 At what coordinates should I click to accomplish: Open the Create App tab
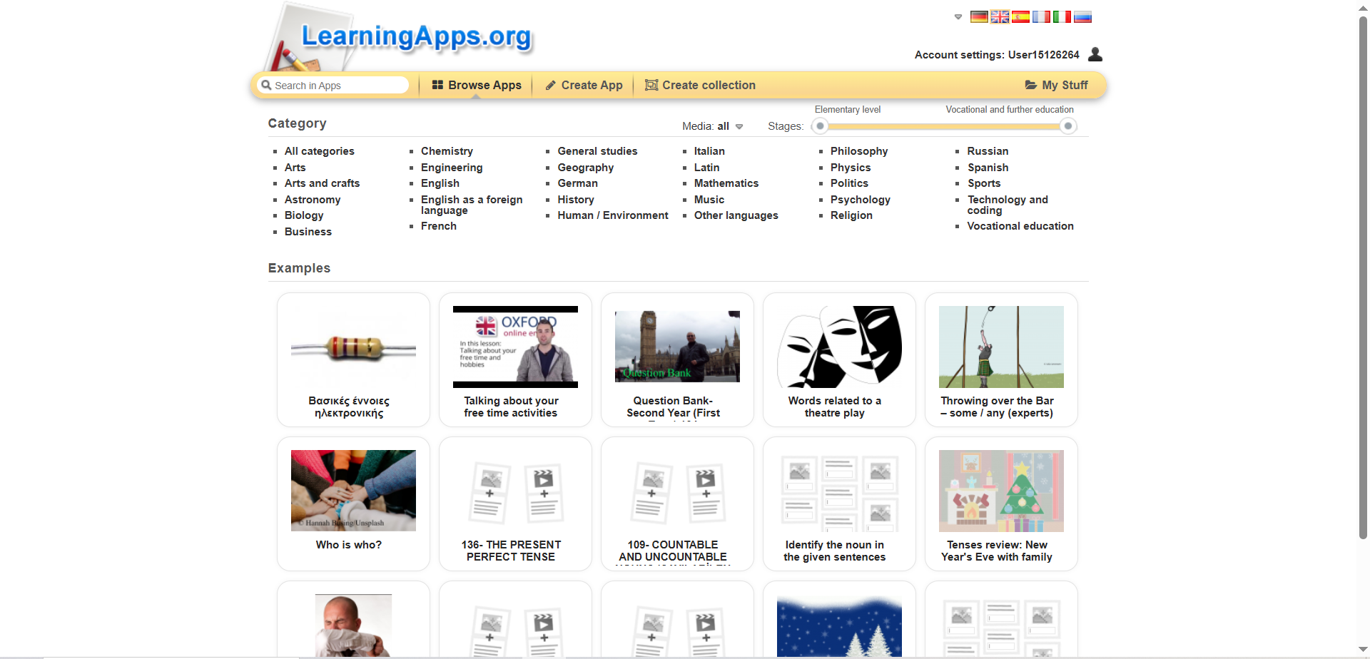584,85
